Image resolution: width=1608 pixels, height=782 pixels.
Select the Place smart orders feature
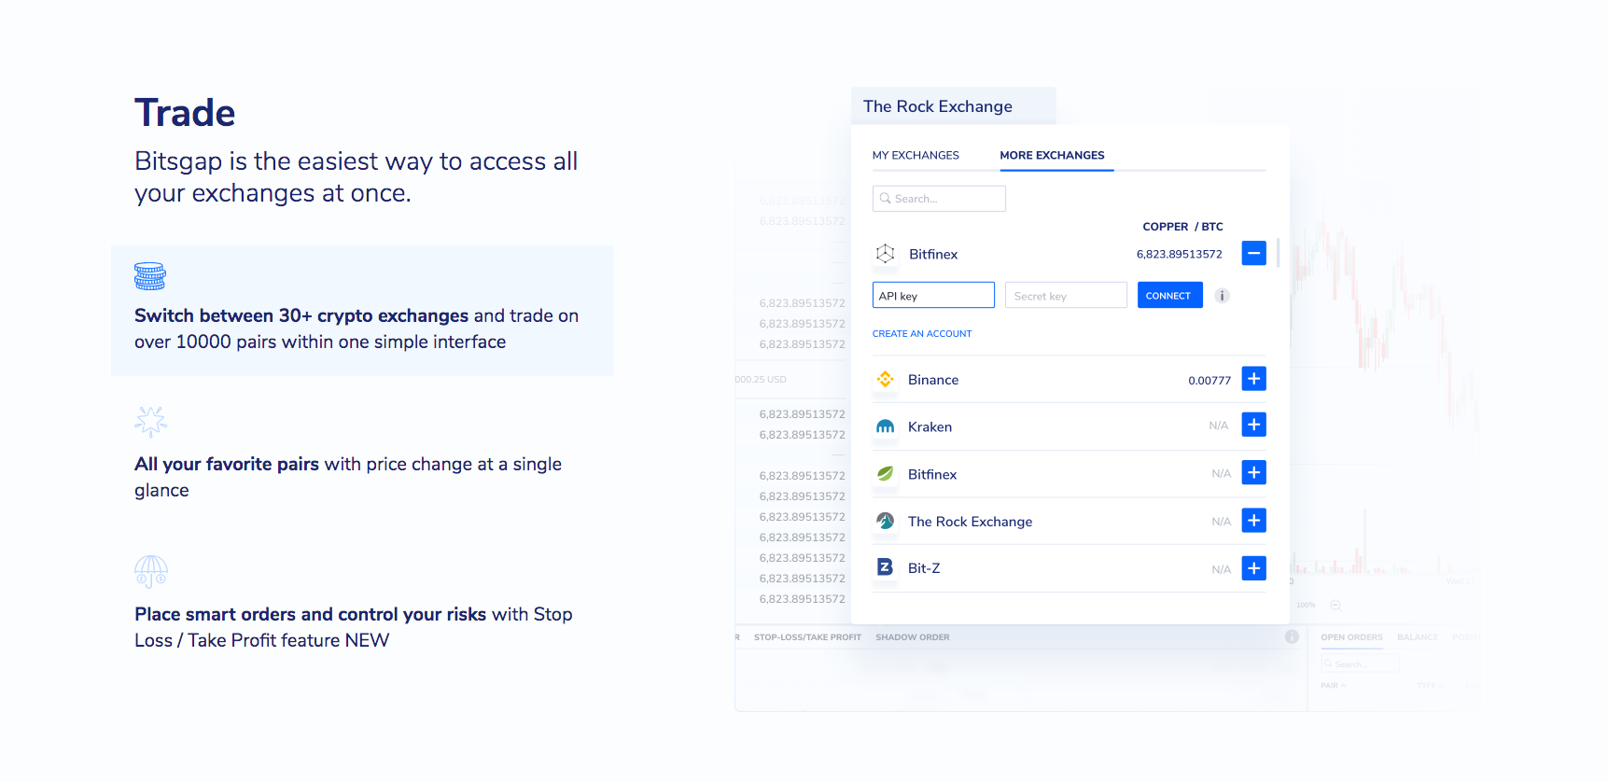point(362,604)
